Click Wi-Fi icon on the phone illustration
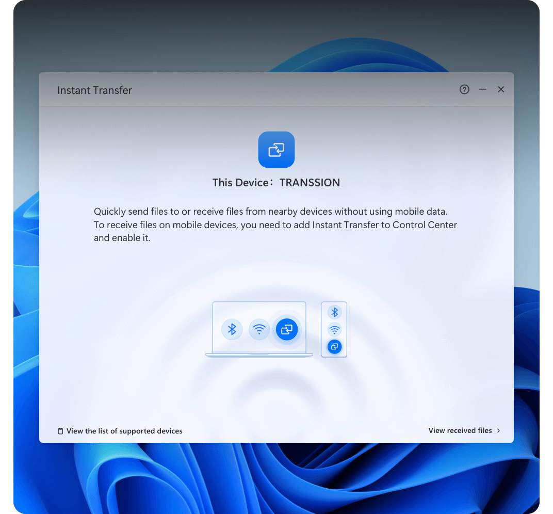The image size is (553, 514). point(334,330)
